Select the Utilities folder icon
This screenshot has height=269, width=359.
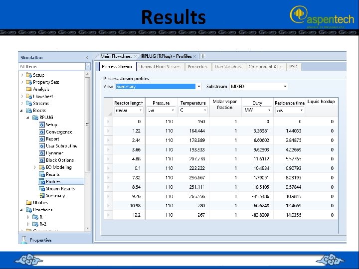coord(29,202)
